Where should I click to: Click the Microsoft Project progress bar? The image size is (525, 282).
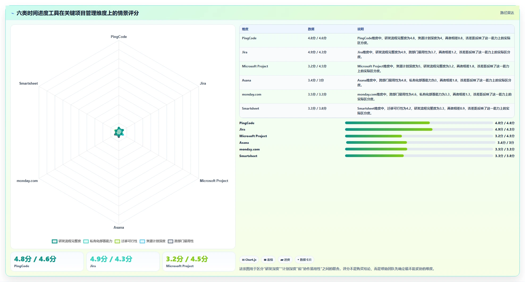(x=419, y=136)
